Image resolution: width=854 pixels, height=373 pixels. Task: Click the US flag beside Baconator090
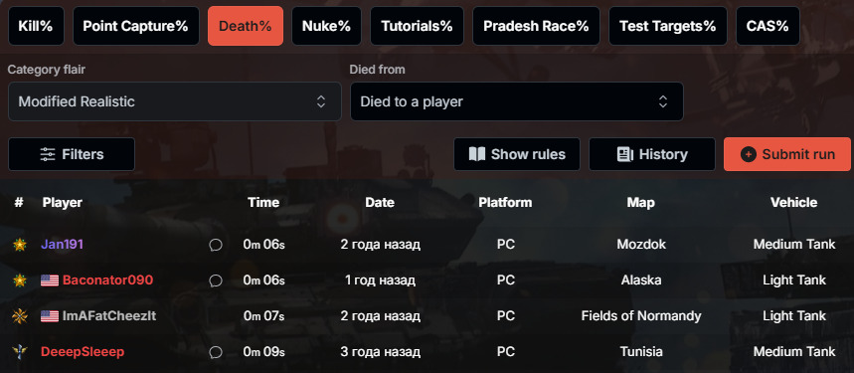point(50,280)
